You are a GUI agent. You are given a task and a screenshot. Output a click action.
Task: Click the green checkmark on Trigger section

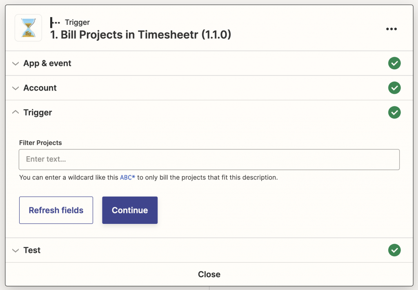coord(394,113)
